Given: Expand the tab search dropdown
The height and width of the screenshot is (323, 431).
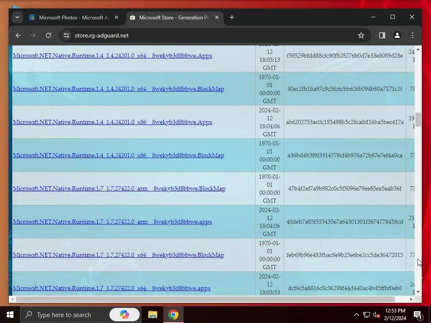Looking at the screenshot, I should pyautogui.click(x=17, y=18).
